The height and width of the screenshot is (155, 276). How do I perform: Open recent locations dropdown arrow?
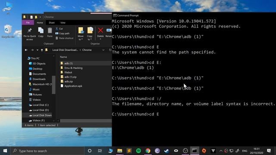pyautogui.click(x=38, y=50)
